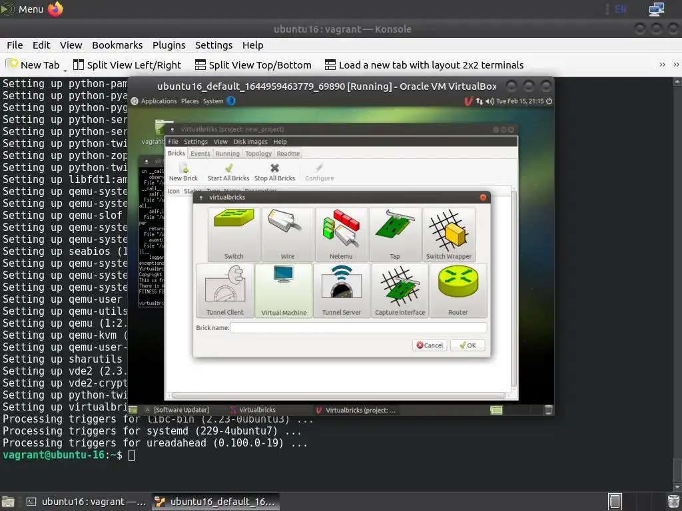
Task: Click the guest panel clock
Action: pyautogui.click(x=520, y=101)
